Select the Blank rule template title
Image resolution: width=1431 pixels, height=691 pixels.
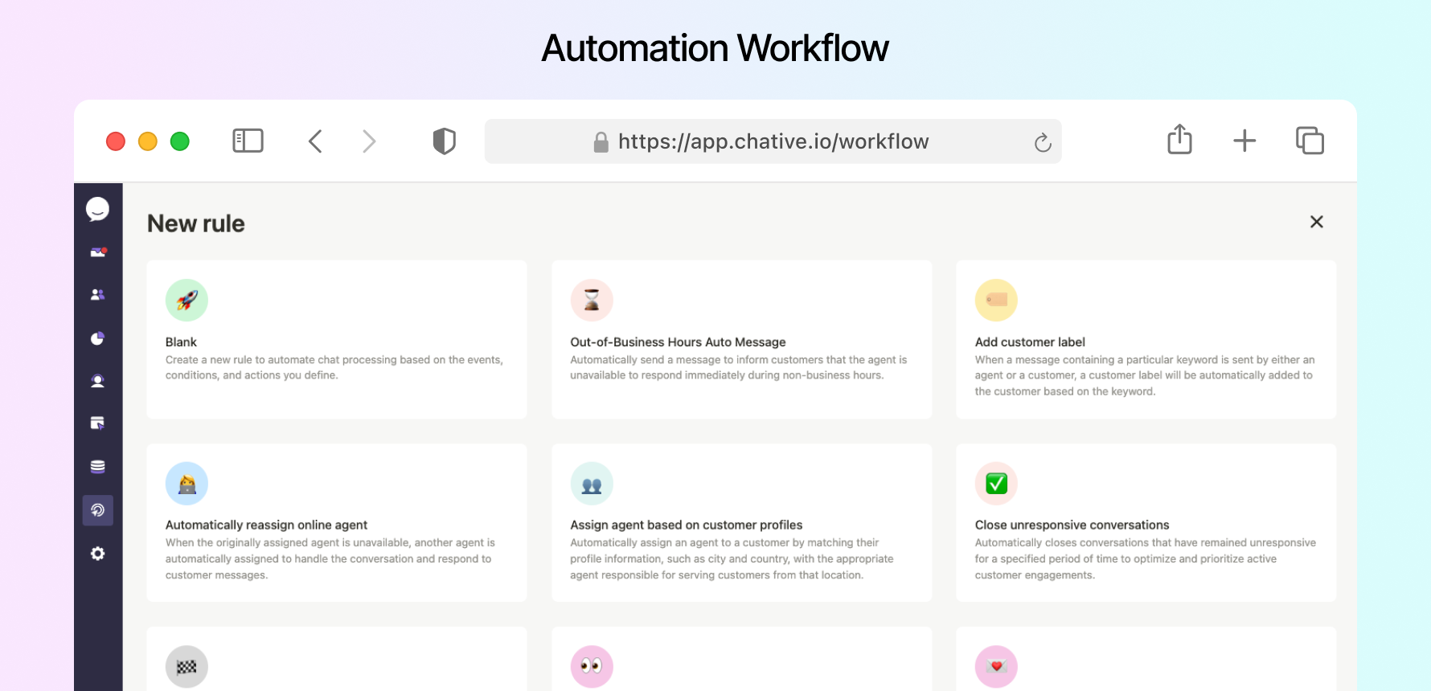click(x=181, y=342)
